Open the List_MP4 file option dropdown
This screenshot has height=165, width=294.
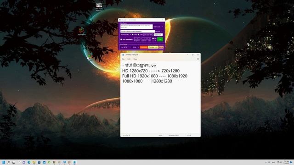[126, 47]
